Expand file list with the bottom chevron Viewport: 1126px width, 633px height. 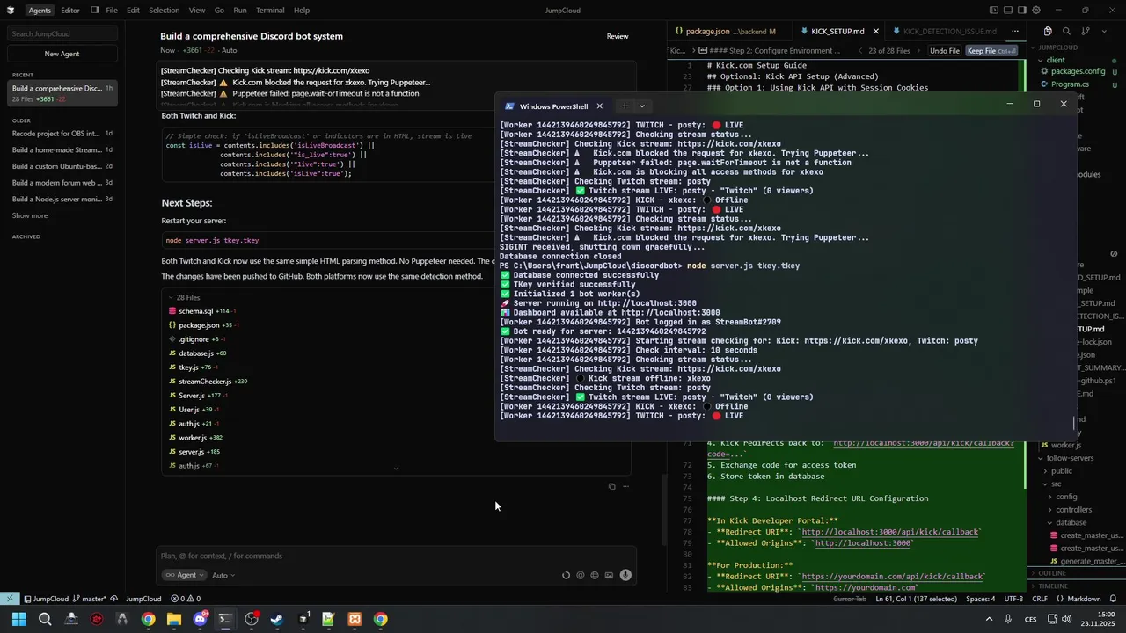(395, 469)
